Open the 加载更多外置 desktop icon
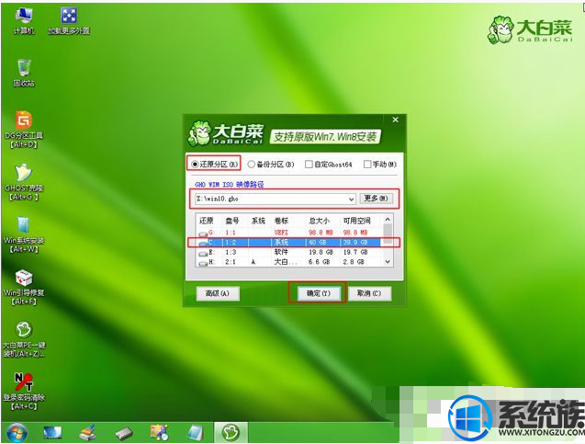This screenshot has height=444, width=585. pyautogui.click(x=69, y=20)
